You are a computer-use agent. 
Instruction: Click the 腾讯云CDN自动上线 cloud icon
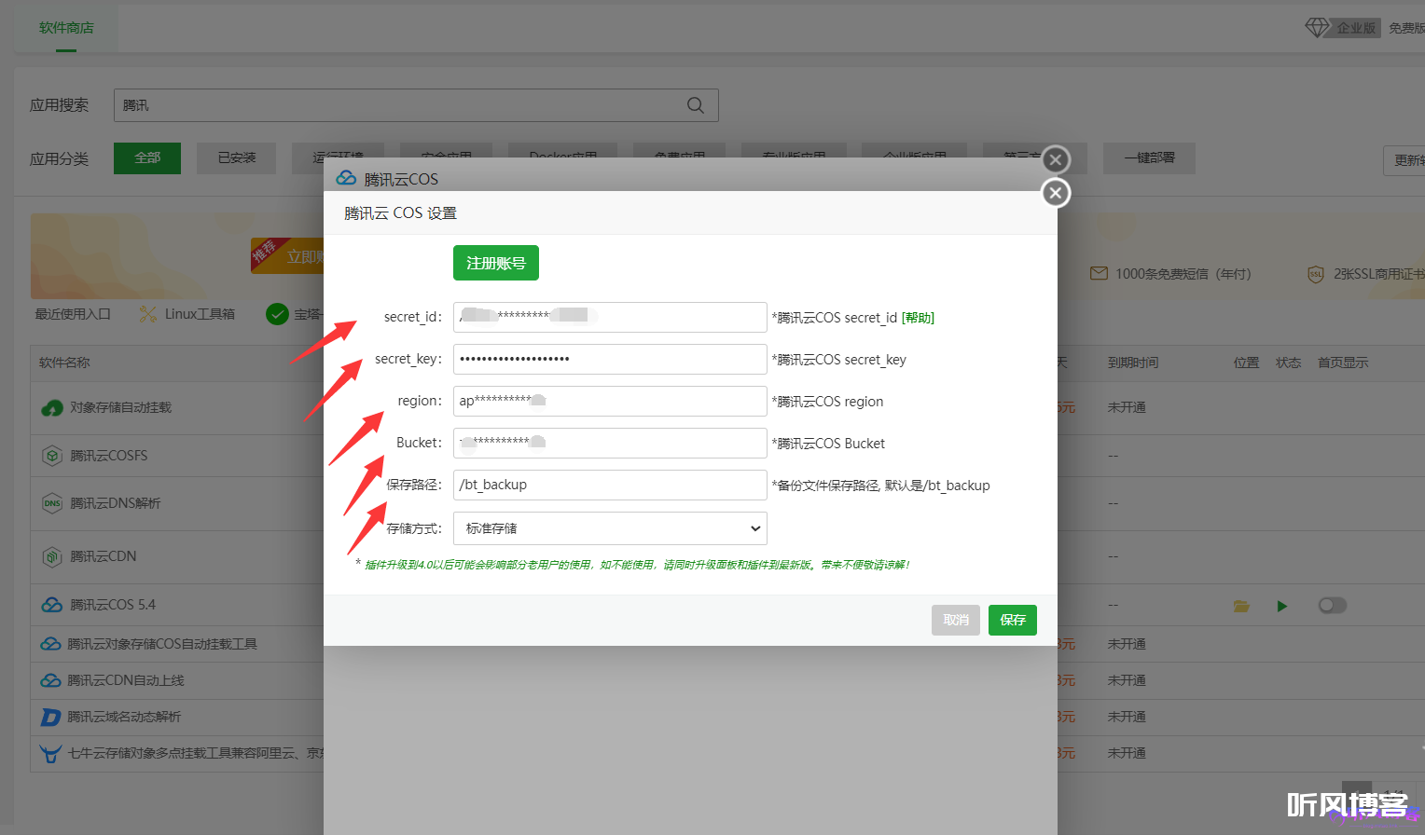(x=50, y=680)
